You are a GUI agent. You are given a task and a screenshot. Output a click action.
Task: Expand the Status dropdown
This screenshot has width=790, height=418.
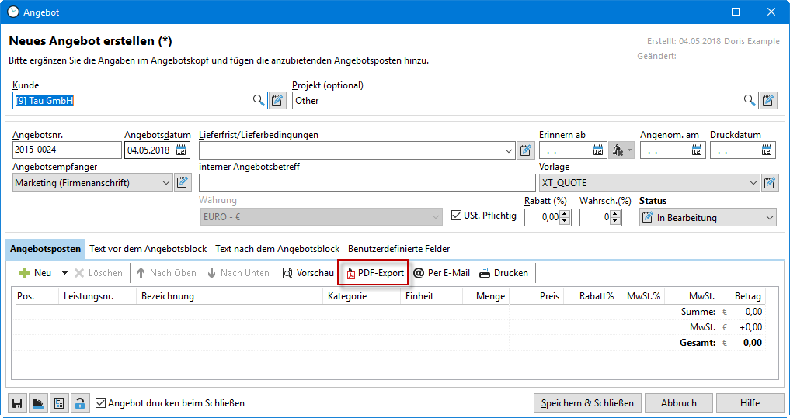[x=769, y=218]
